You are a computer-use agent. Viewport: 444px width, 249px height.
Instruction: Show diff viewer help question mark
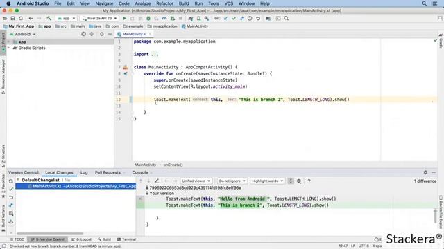[x=309, y=181]
